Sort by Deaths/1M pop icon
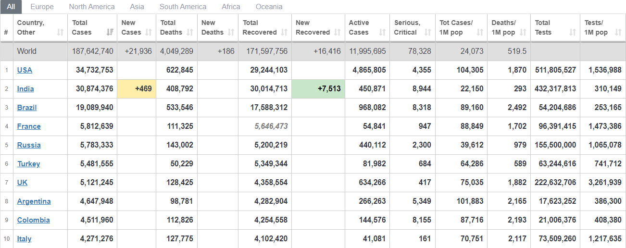 tap(523, 33)
